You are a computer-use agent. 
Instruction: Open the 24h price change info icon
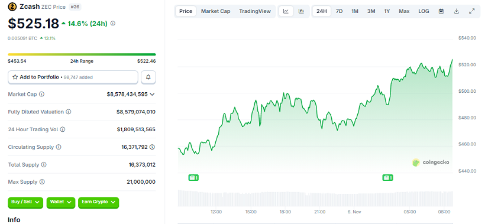113,23
